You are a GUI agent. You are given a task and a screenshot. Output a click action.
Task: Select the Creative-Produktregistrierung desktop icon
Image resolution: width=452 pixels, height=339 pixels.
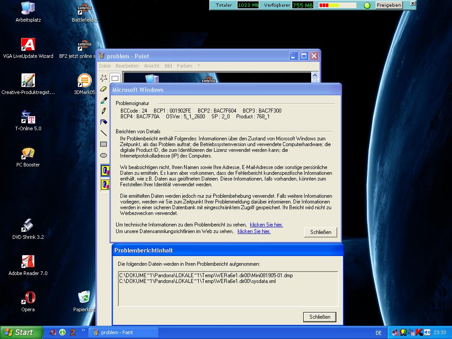tap(28, 84)
